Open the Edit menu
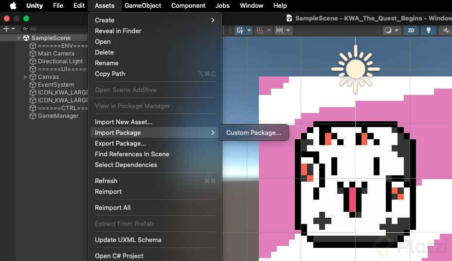Screen dimensions: 452x261 pos(79,5)
